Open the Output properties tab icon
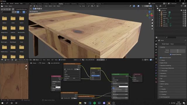The image size is (187, 105). tap(156, 47)
